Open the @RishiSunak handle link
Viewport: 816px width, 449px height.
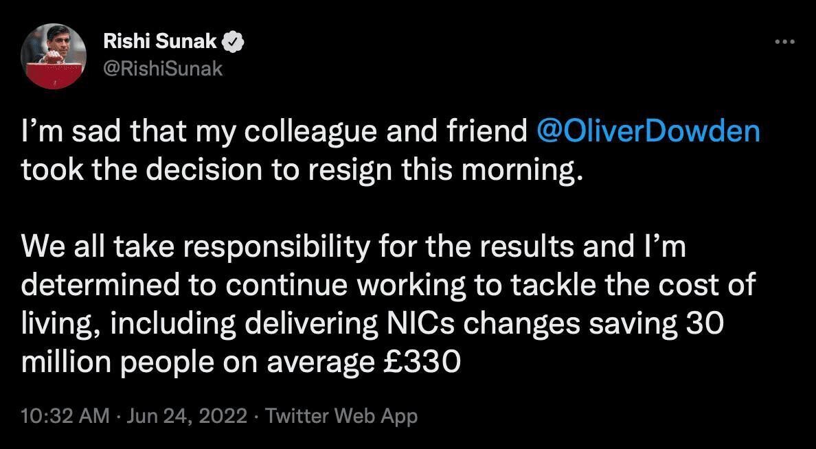point(163,68)
